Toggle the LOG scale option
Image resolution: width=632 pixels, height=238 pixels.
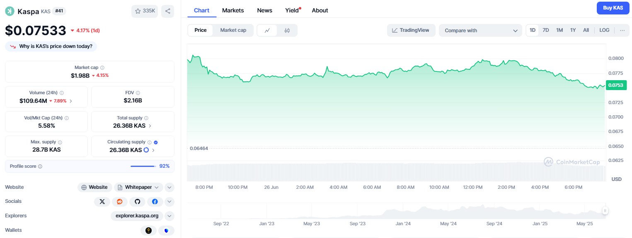pos(604,30)
